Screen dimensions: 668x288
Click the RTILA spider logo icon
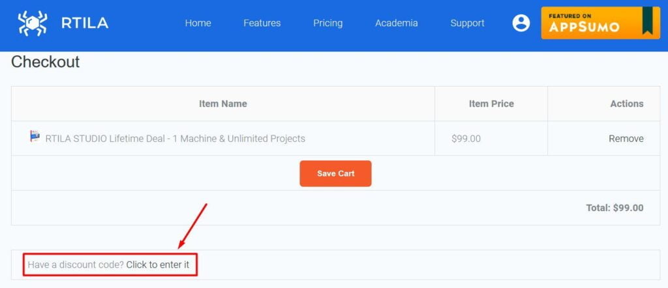[33, 23]
